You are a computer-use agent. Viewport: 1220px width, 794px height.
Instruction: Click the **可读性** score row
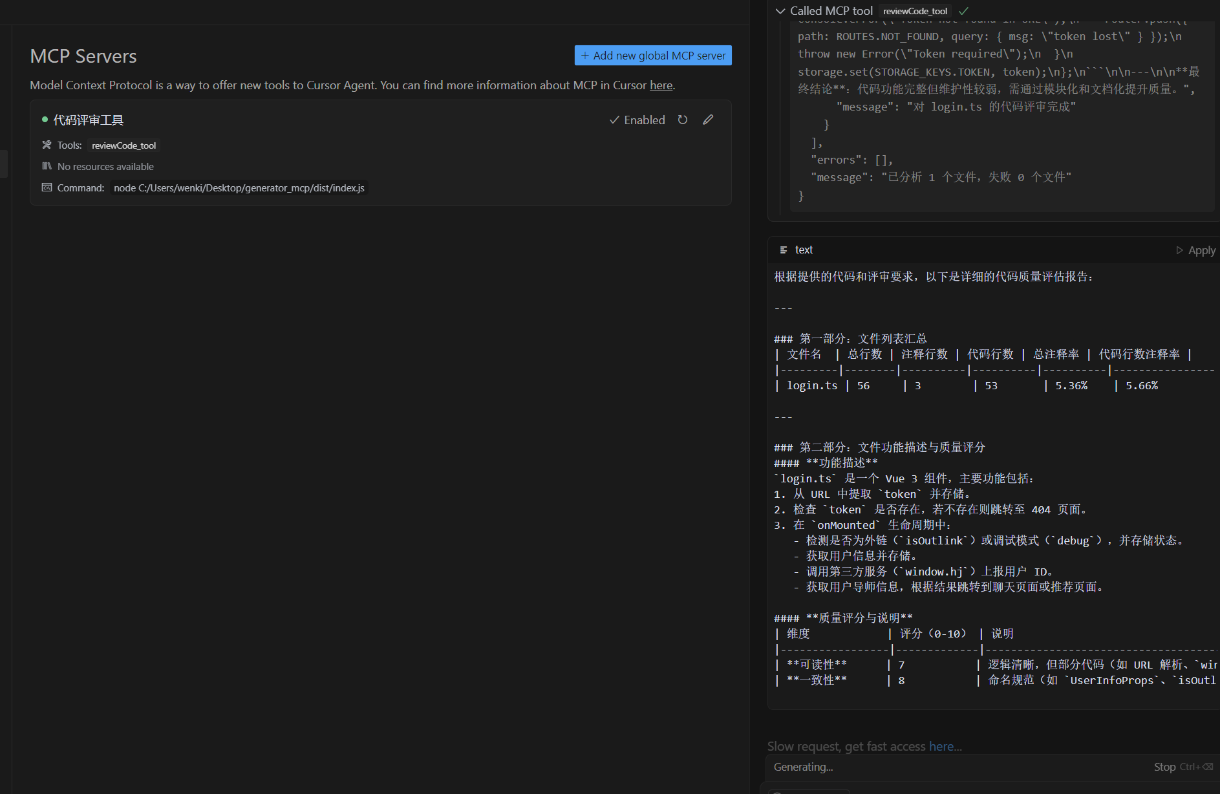point(995,665)
